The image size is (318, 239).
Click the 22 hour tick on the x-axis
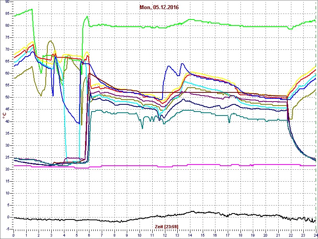click(291, 235)
